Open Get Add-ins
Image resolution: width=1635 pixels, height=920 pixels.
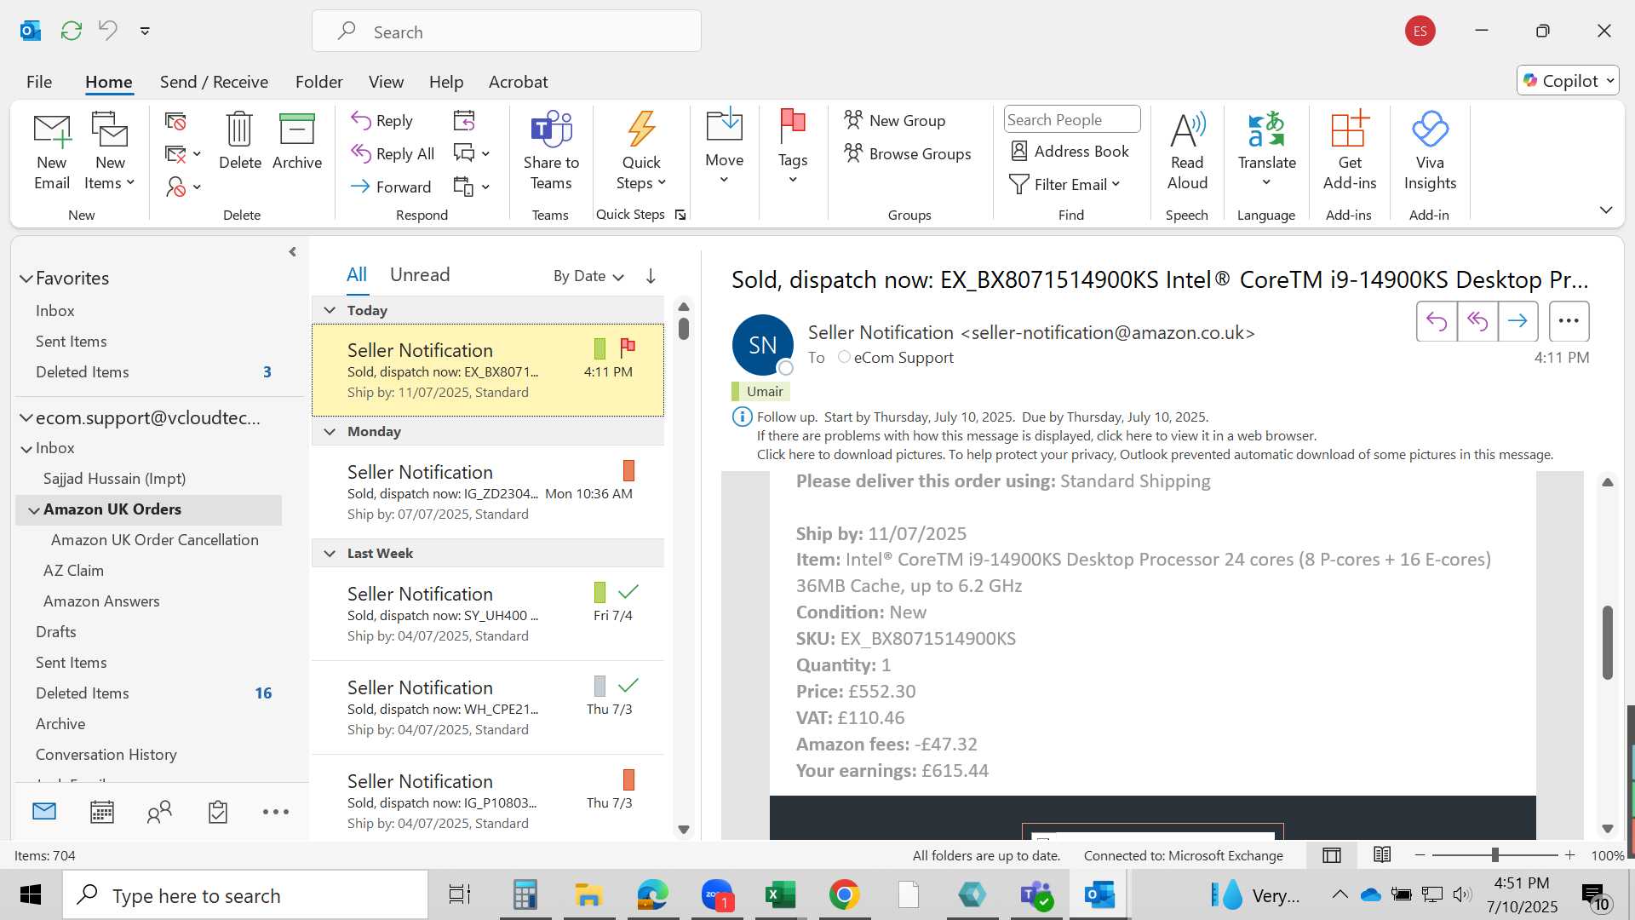(1350, 152)
